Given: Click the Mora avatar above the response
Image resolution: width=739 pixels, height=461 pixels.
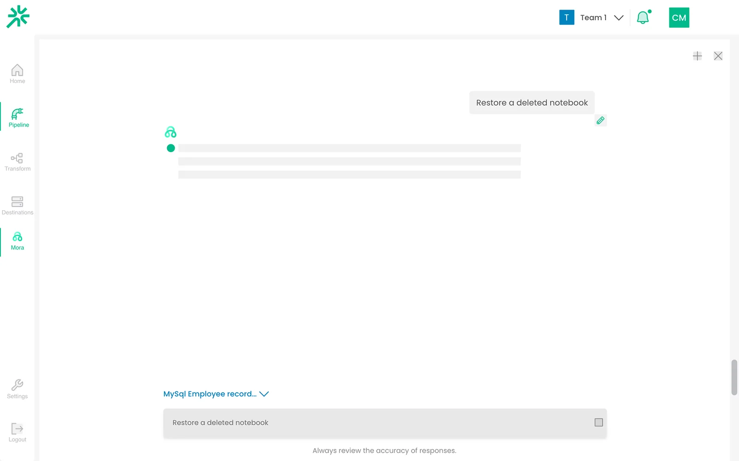Looking at the screenshot, I should click(x=170, y=132).
